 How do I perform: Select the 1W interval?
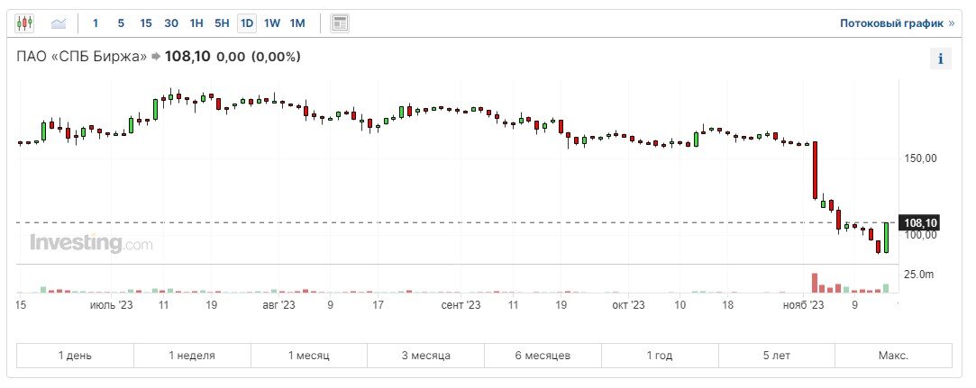(x=272, y=23)
